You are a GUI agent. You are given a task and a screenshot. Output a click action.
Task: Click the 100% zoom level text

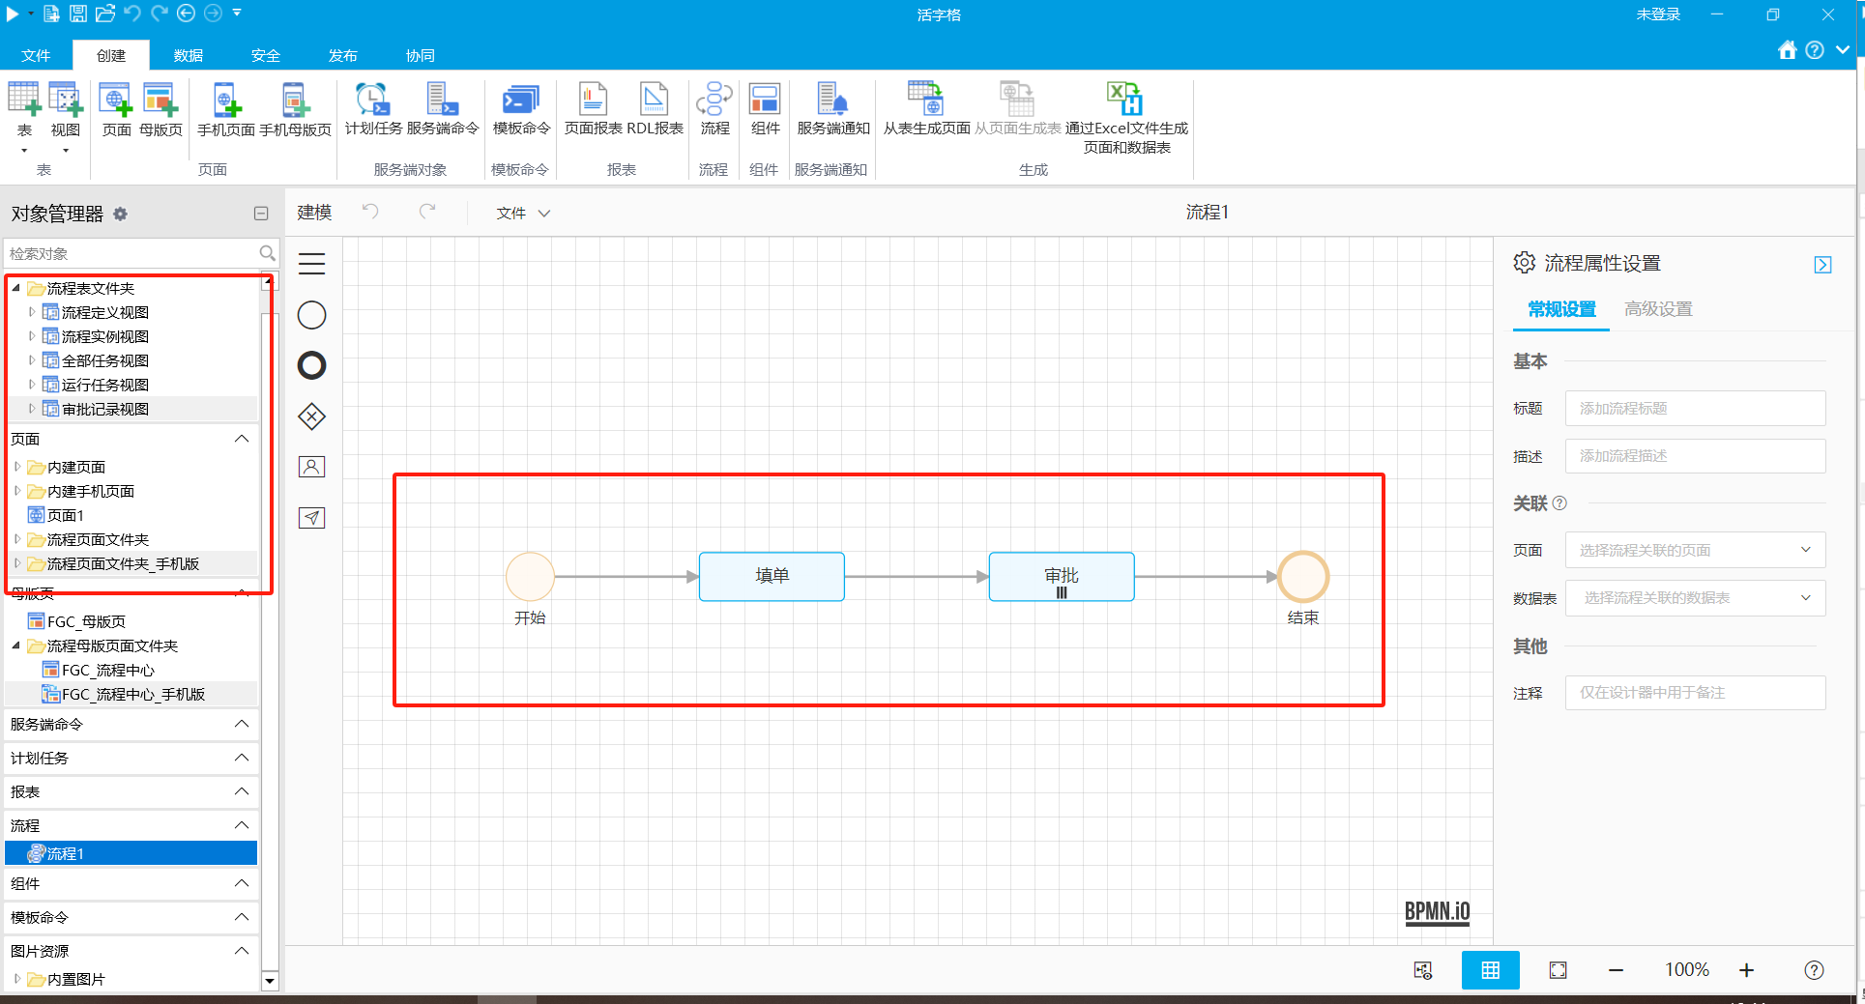click(x=1686, y=970)
